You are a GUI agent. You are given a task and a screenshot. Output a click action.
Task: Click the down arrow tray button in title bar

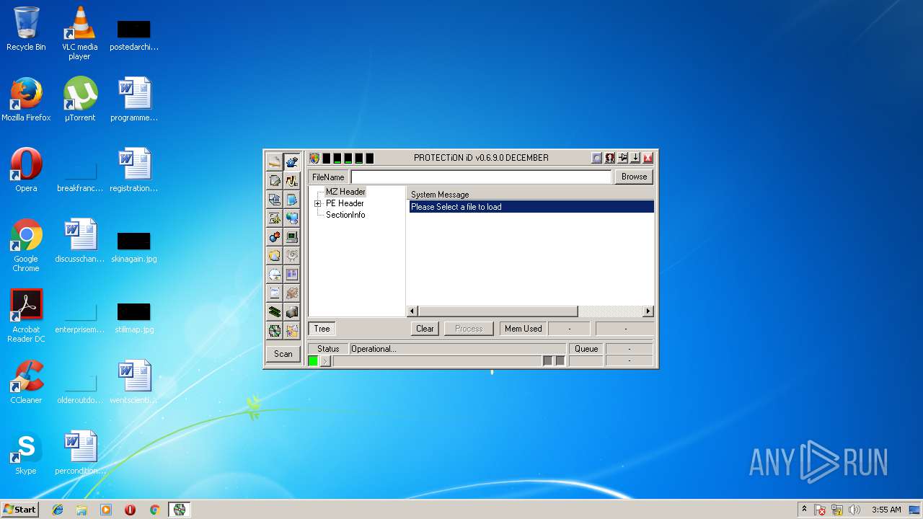tap(635, 158)
